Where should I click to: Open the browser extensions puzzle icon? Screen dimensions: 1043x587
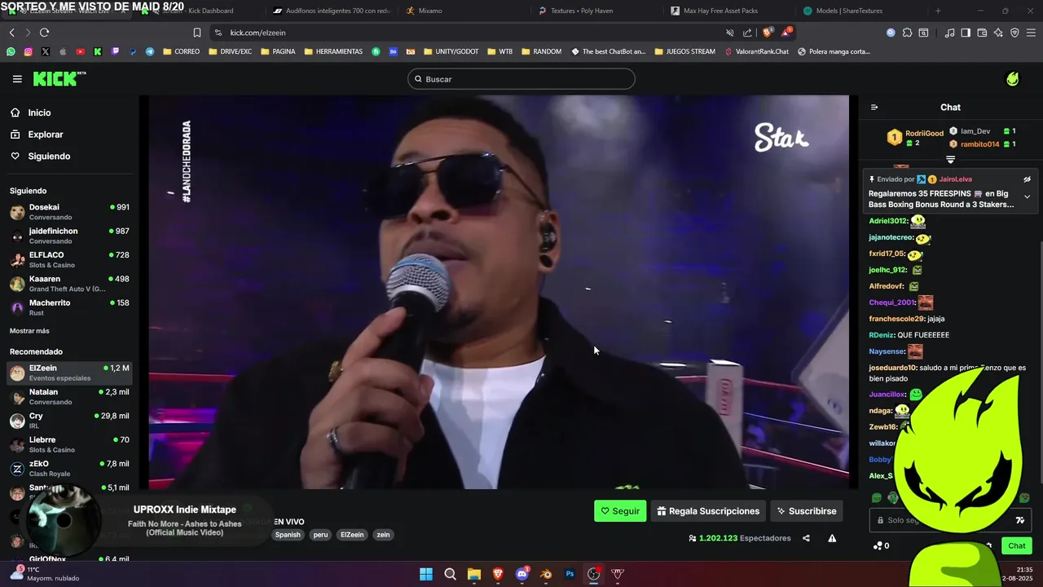(907, 33)
